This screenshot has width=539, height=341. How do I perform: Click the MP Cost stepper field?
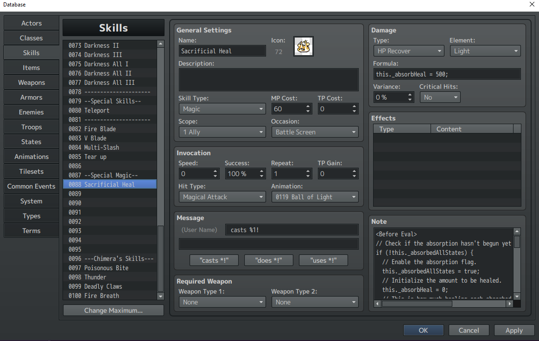[292, 109]
